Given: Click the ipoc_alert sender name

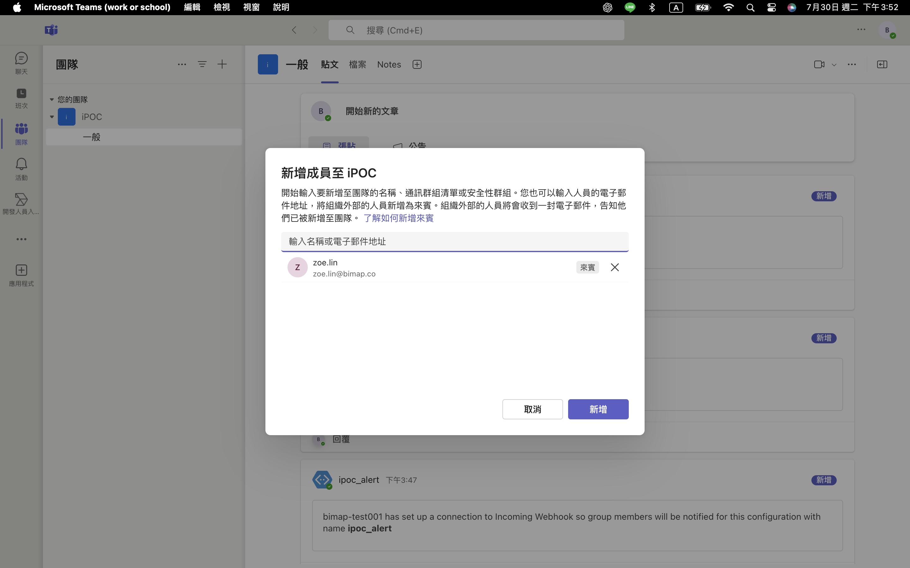Looking at the screenshot, I should pos(359,480).
